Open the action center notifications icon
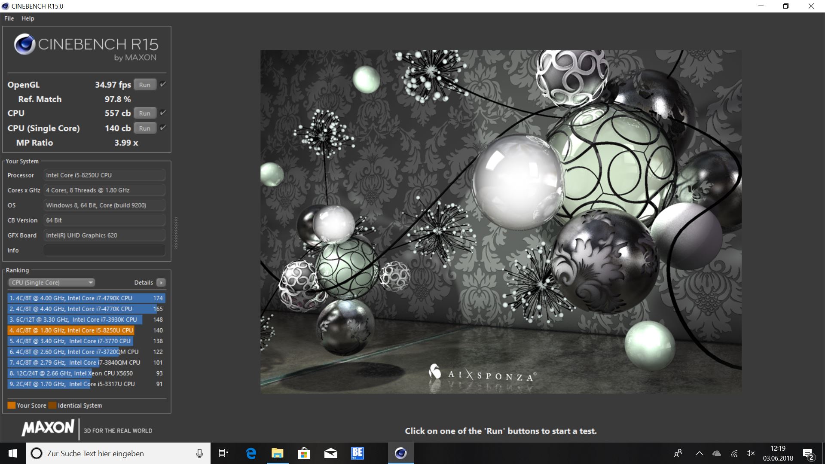The height and width of the screenshot is (464, 825). [x=808, y=453]
